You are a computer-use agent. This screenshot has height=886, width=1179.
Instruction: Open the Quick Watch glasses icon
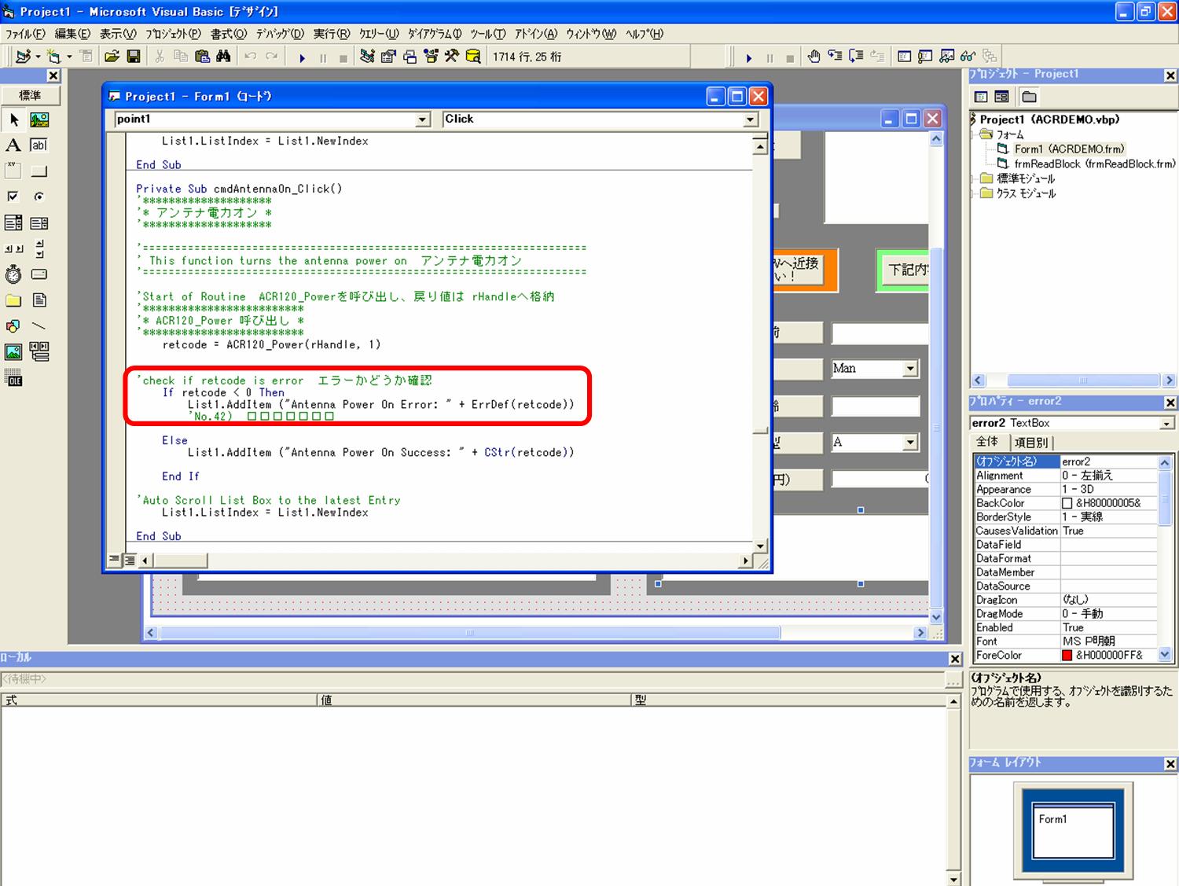pyautogui.click(x=968, y=57)
